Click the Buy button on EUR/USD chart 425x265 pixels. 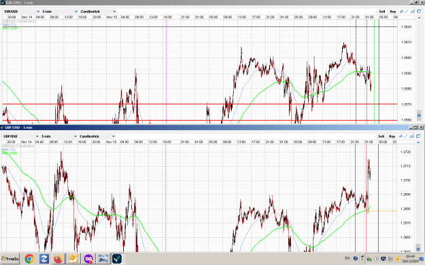click(393, 12)
